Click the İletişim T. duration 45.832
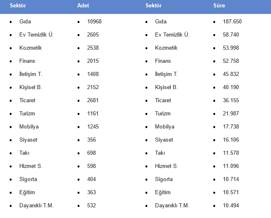Image resolution: width=271 pixels, height=218 pixels. click(x=231, y=74)
